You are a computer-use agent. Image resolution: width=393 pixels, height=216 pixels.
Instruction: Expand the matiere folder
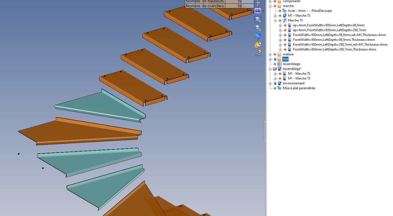(270, 54)
